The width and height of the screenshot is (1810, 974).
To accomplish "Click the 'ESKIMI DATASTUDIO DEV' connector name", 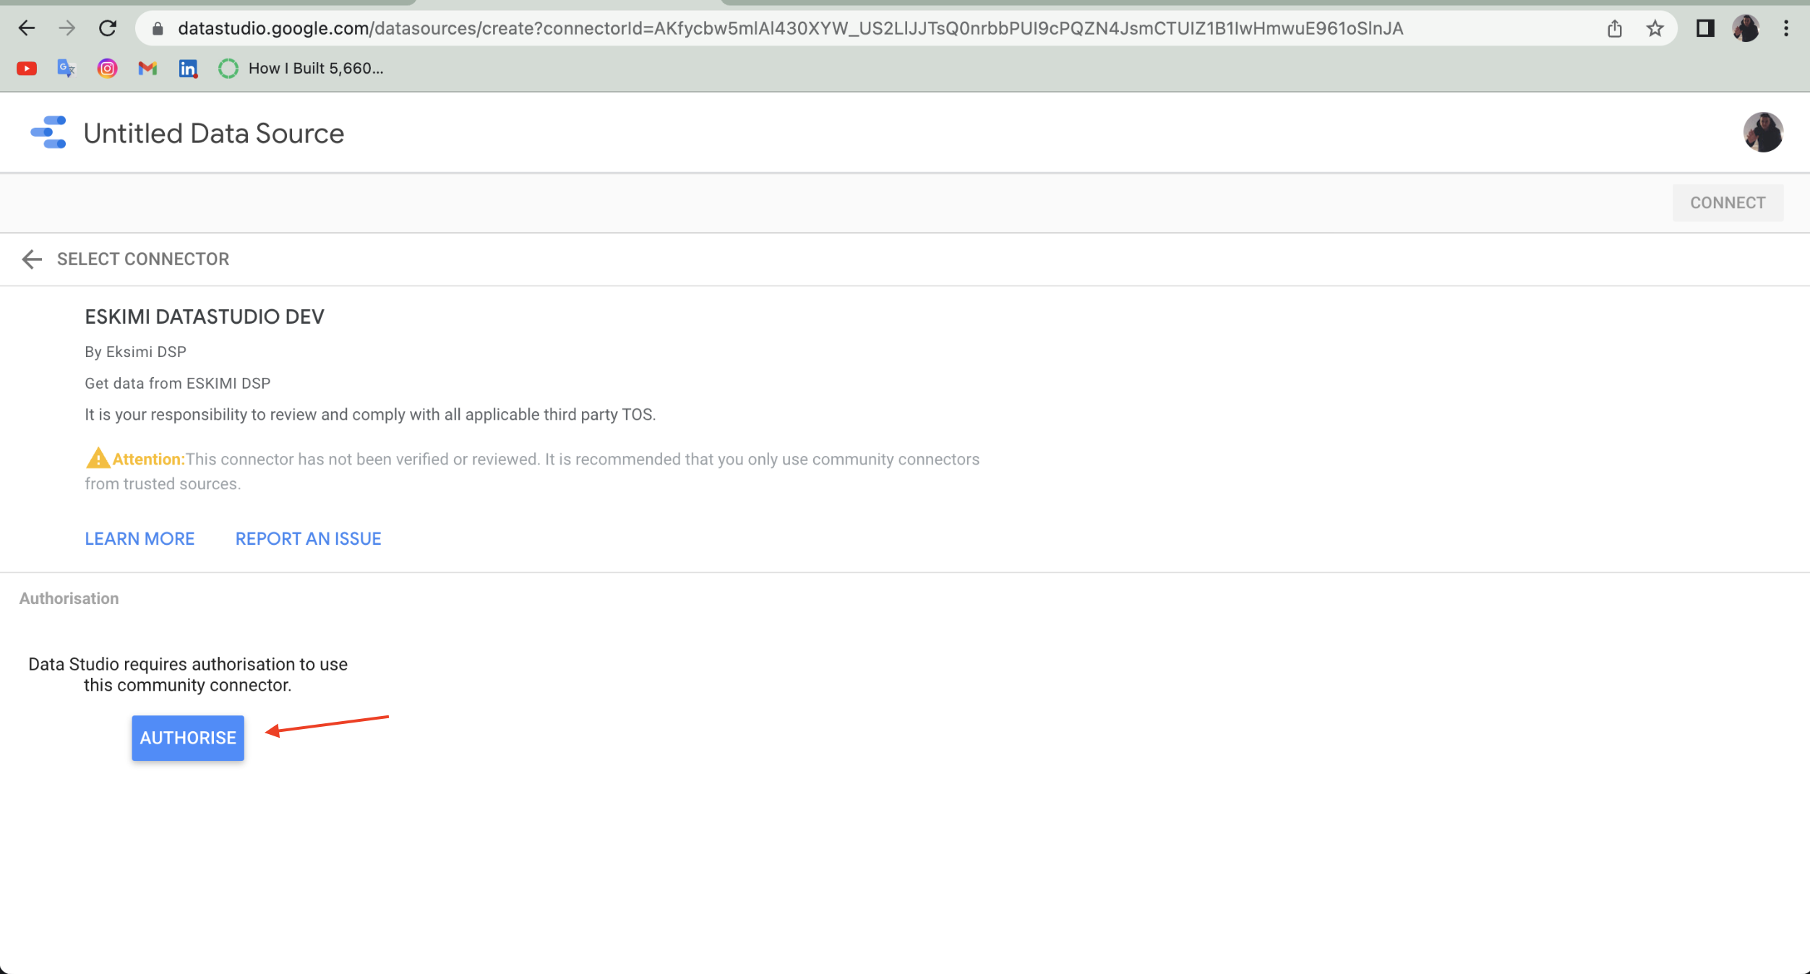I will (x=205, y=317).
